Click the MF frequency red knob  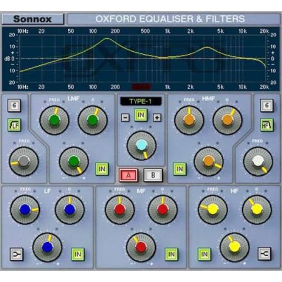tap(120, 210)
